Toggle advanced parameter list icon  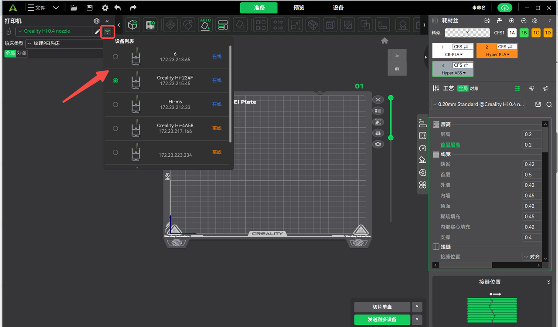point(517,88)
